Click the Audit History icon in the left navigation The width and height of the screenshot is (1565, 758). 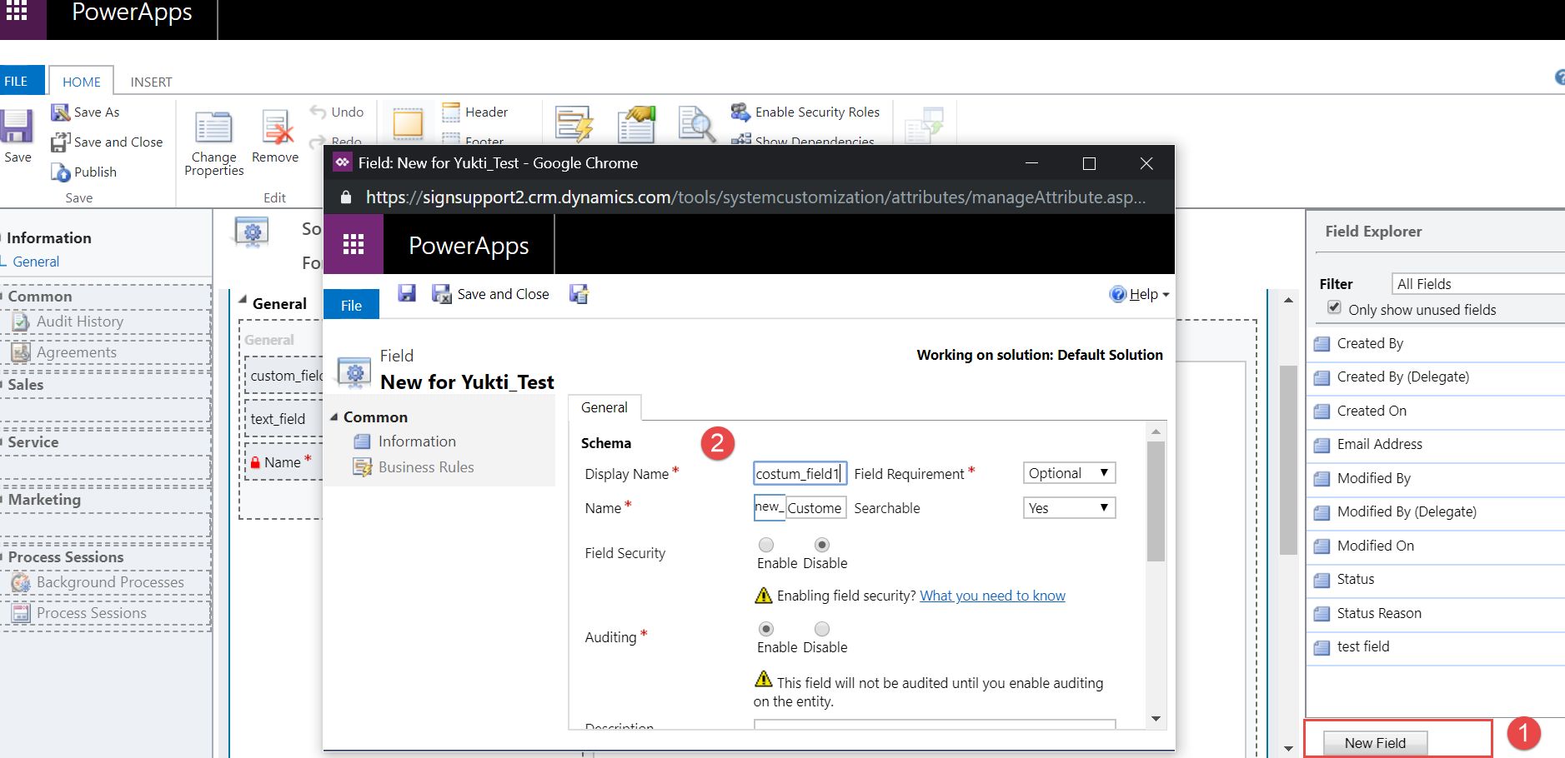pyautogui.click(x=21, y=322)
